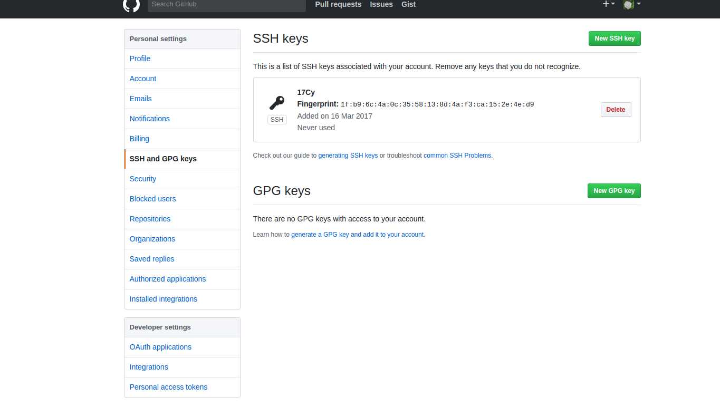Click 'There are no GPG keys' message

point(339,219)
